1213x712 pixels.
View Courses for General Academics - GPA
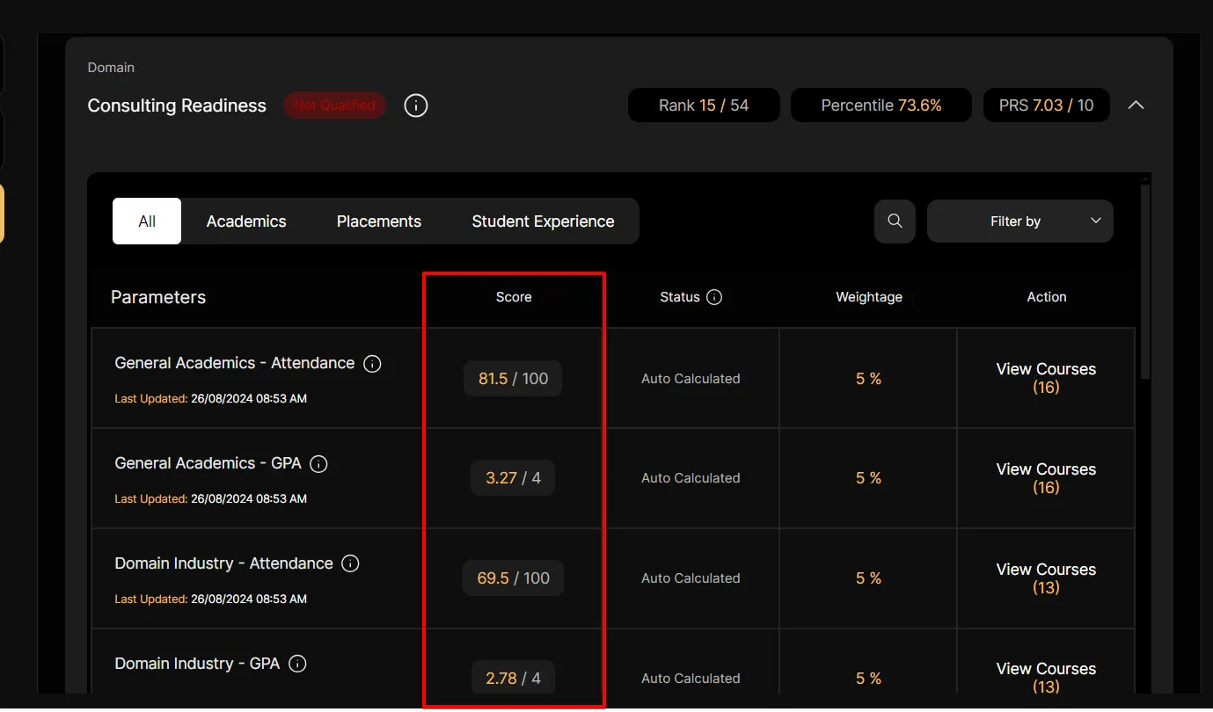(x=1046, y=478)
